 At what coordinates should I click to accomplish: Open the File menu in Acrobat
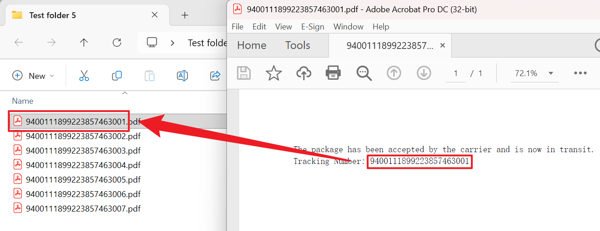coord(237,27)
